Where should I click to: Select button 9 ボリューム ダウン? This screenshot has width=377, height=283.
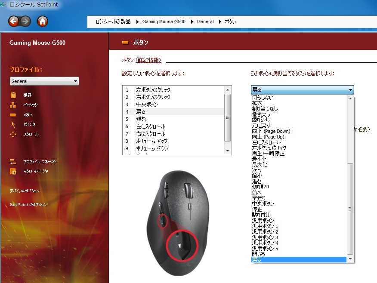pyautogui.click(x=174, y=148)
